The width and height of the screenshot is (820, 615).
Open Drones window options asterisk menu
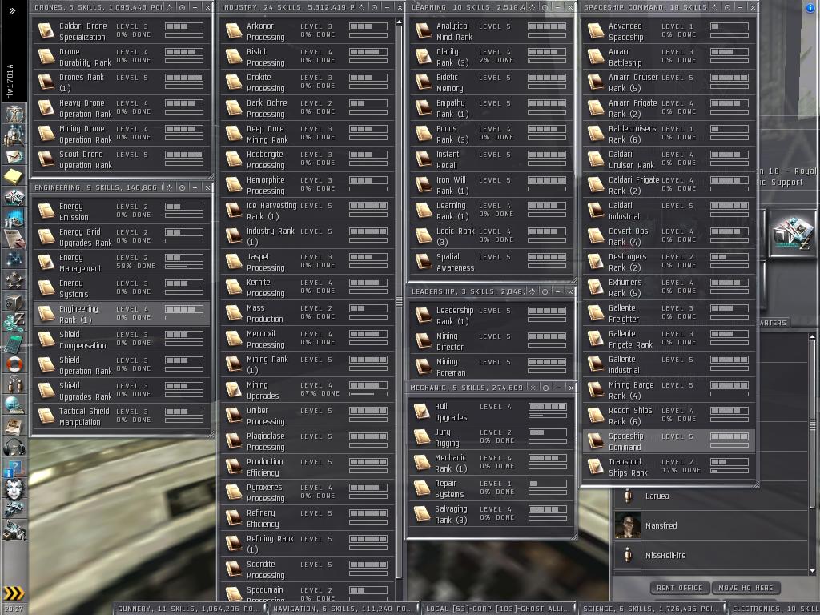(x=170, y=7)
